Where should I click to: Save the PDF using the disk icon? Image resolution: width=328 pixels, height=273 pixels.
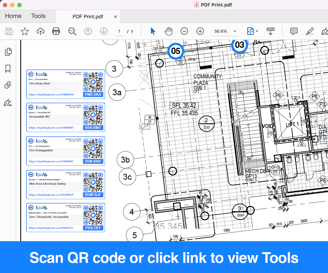(x=9, y=31)
